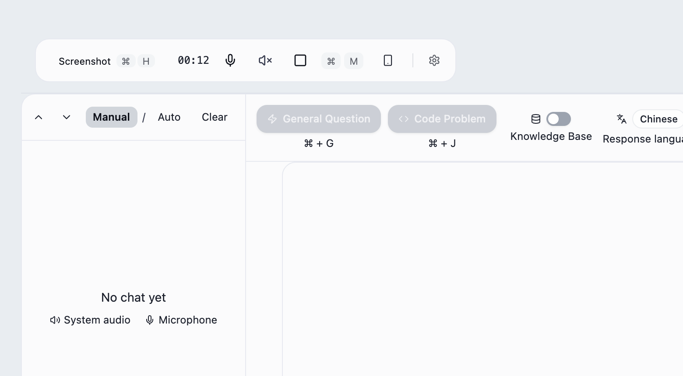Image resolution: width=683 pixels, height=376 pixels.
Task: Click the database icon beside toggle
Action: pos(536,119)
